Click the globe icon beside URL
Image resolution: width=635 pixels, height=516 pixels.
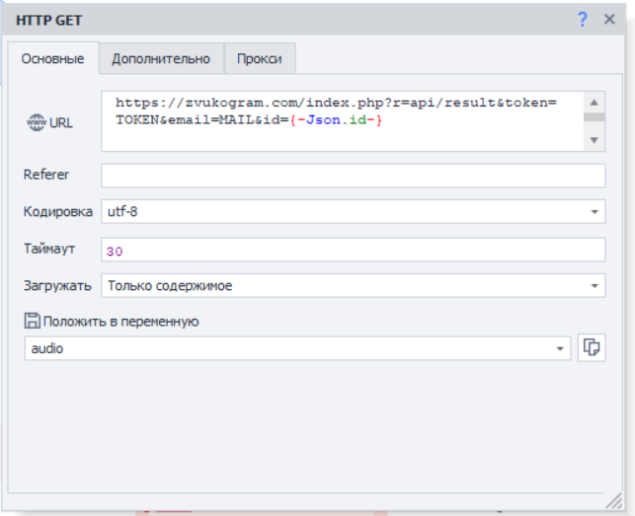(37, 123)
